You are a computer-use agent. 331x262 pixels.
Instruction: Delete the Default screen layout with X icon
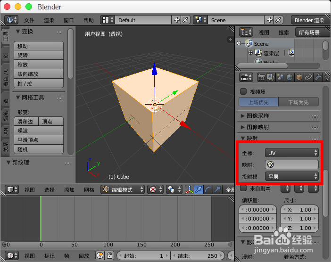pyautogui.click(x=185, y=20)
